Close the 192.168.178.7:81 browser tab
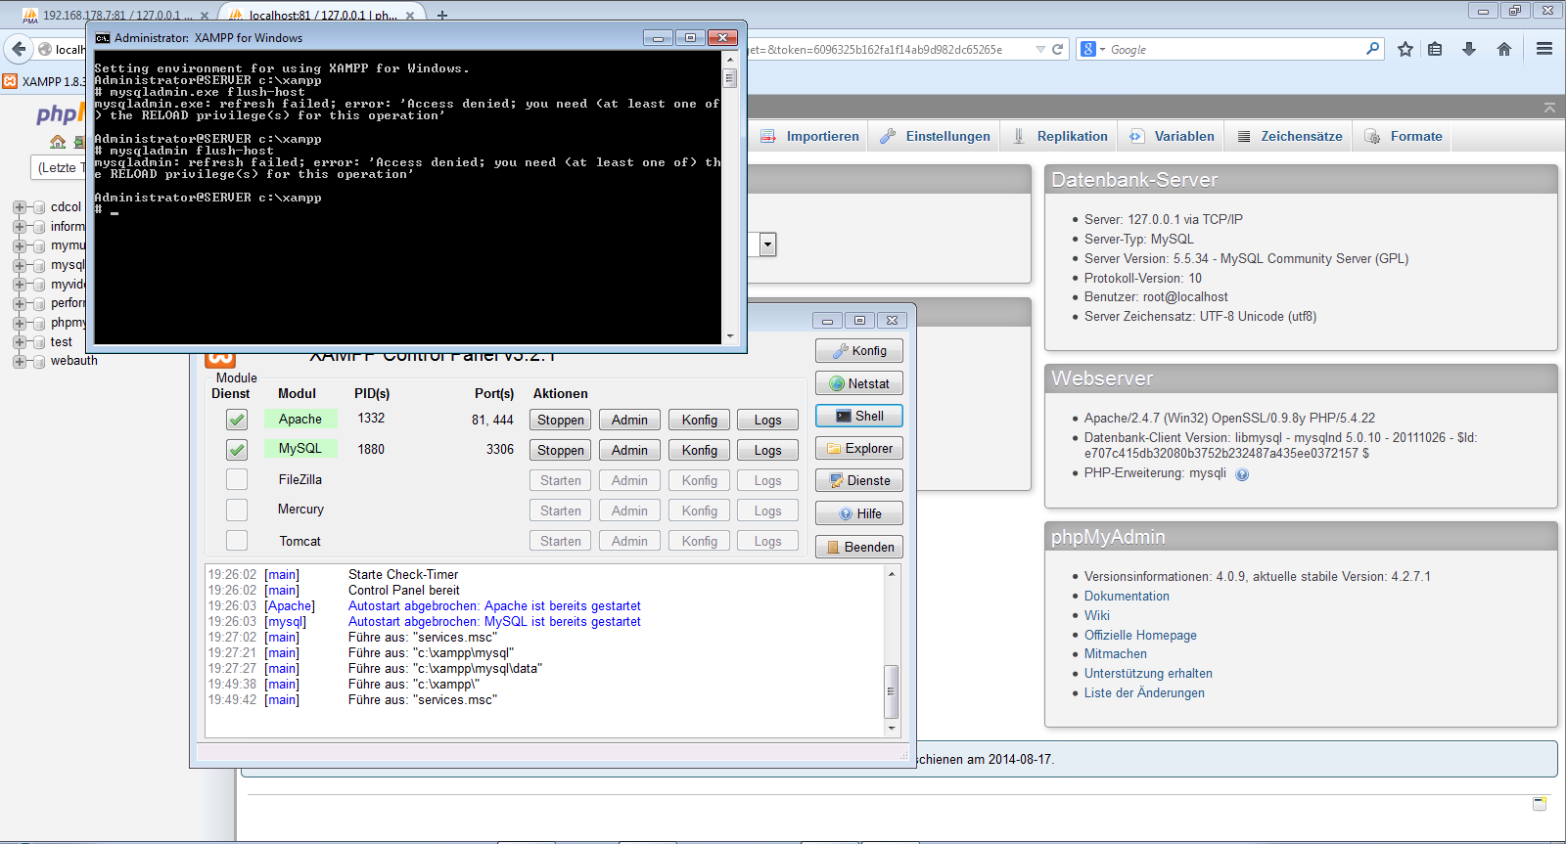Viewport: 1566px width, 844px height. 204,16
